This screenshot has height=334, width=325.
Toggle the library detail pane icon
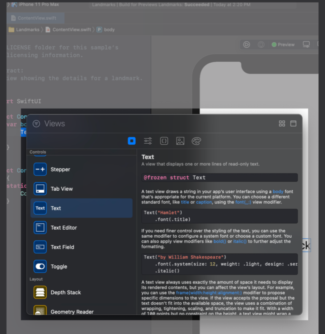(x=293, y=124)
